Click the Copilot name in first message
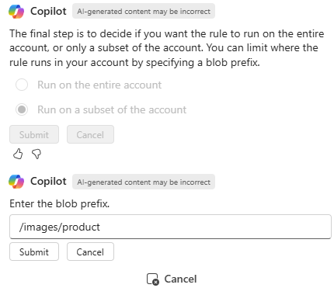334x288 pixels. [x=48, y=11]
